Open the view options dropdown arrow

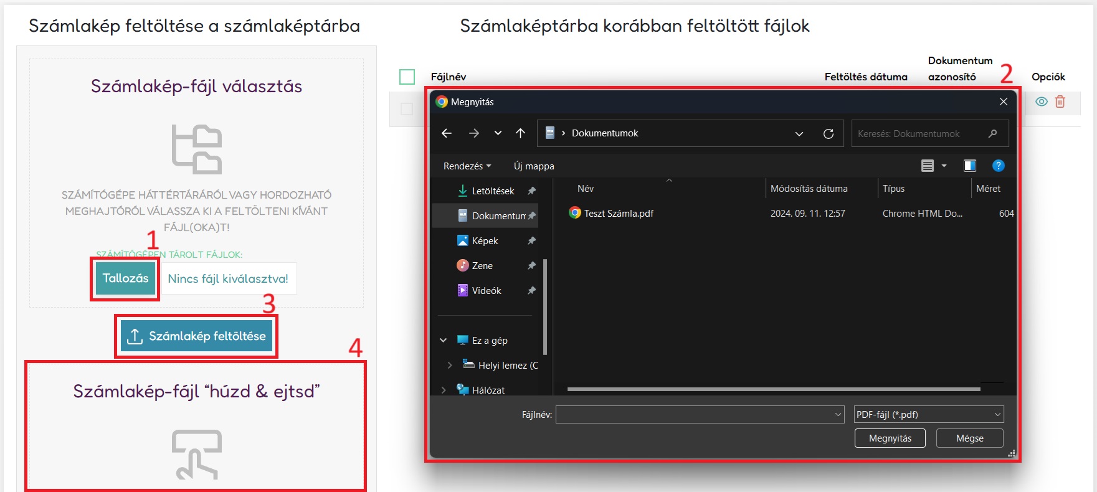click(x=944, y=166)
